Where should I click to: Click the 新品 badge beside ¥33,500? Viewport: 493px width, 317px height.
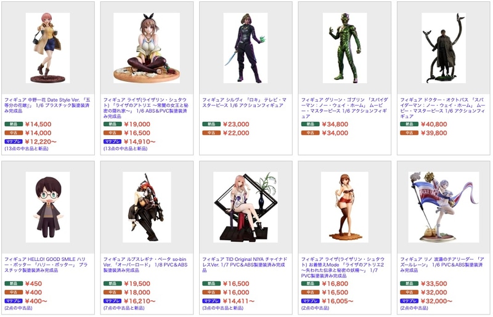(409, 283)
